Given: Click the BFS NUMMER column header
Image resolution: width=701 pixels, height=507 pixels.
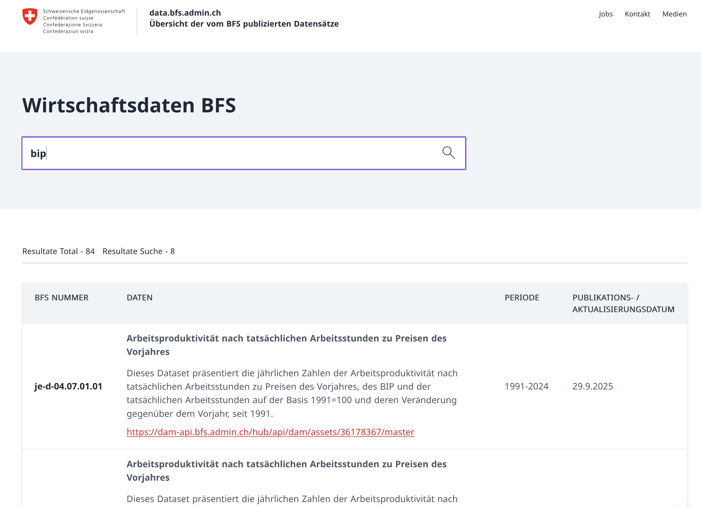Looking at the screenshot, I should (x=61, y=297).
